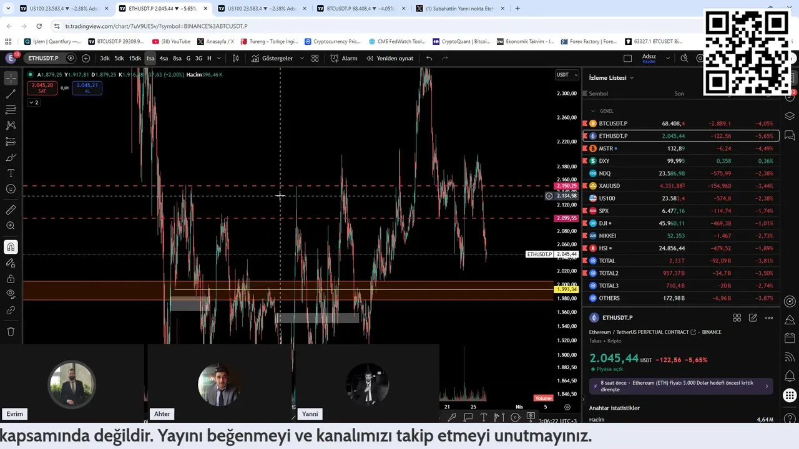The height and width of the screenshot is (449, 799).
Task: Switch to the Sabahattin Yanni X tab
Action: click(x=459, y=9)
